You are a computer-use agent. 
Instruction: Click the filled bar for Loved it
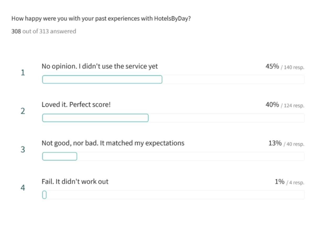pyautogui.click(x=95, y=118)
